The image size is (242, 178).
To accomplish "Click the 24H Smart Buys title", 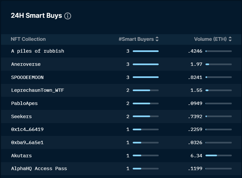I will (36, 16).
